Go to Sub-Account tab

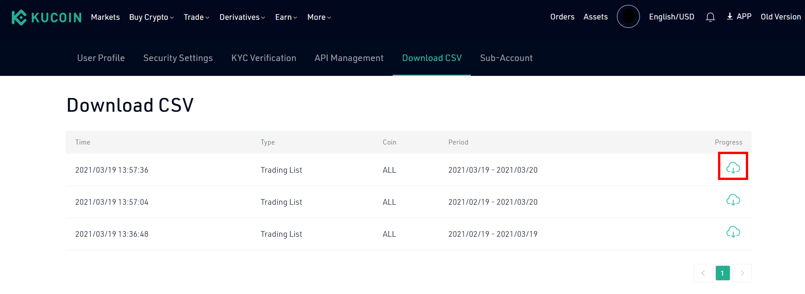pyautogui.click(x=506, y=58)
